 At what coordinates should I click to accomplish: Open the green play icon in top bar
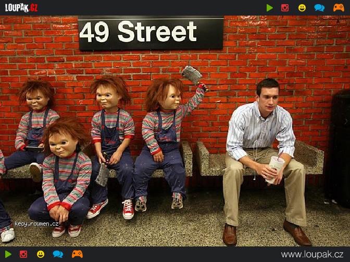(x=270, y=8)
